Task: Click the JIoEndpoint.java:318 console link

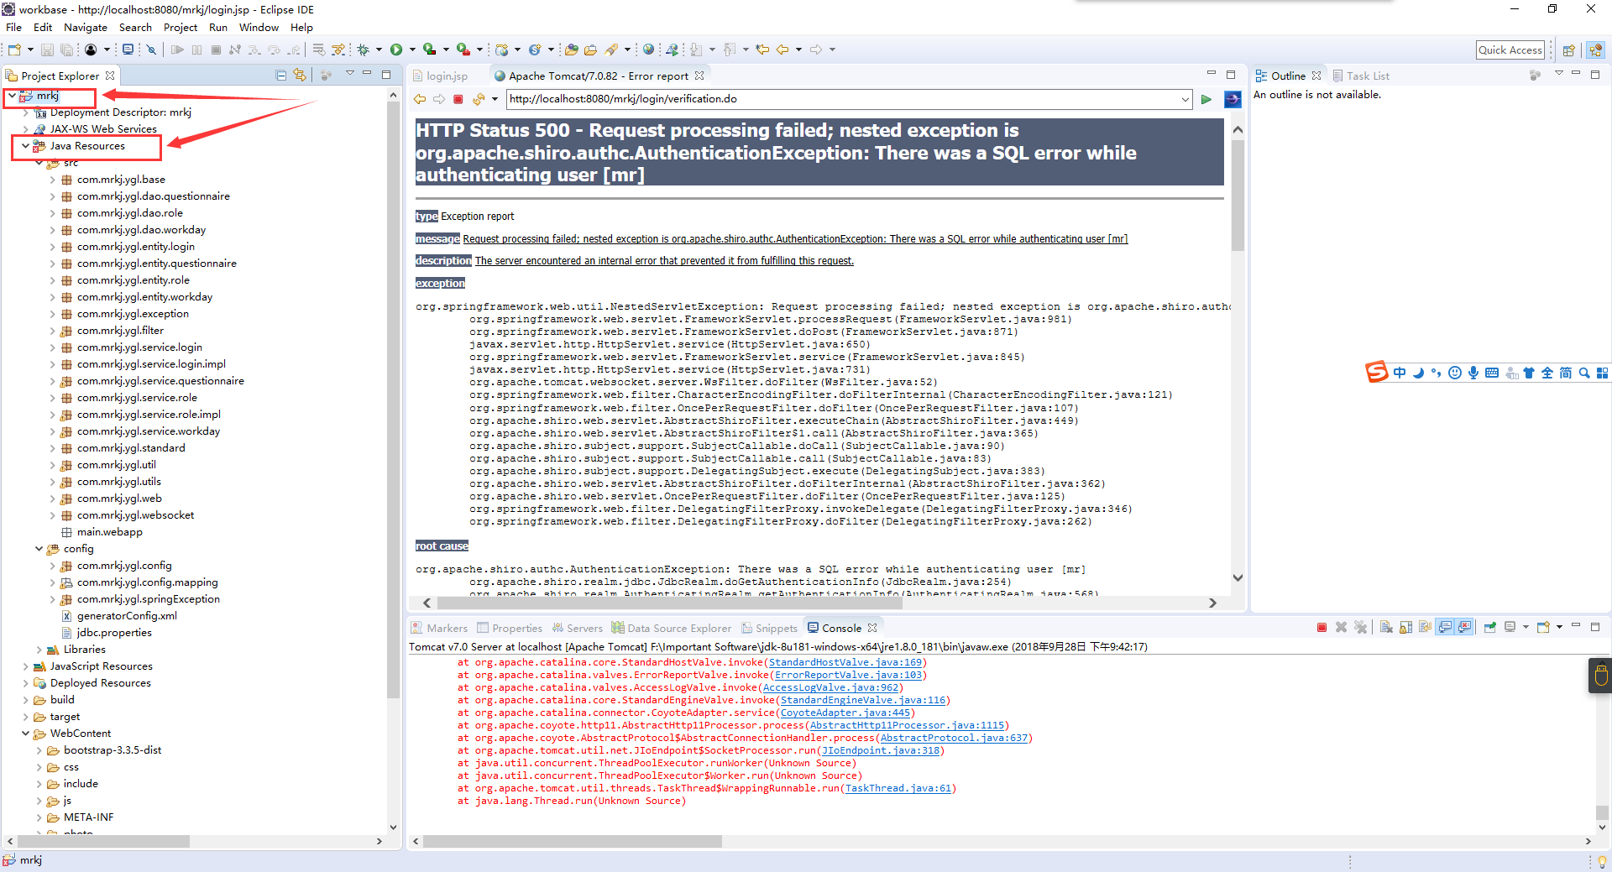Action: point(881,750)
